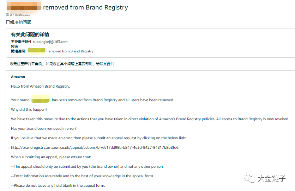The height and width of the screenshot is (191, 295).
Task: Open the brandregistry appeal URL
Action: tap(95, 147)
